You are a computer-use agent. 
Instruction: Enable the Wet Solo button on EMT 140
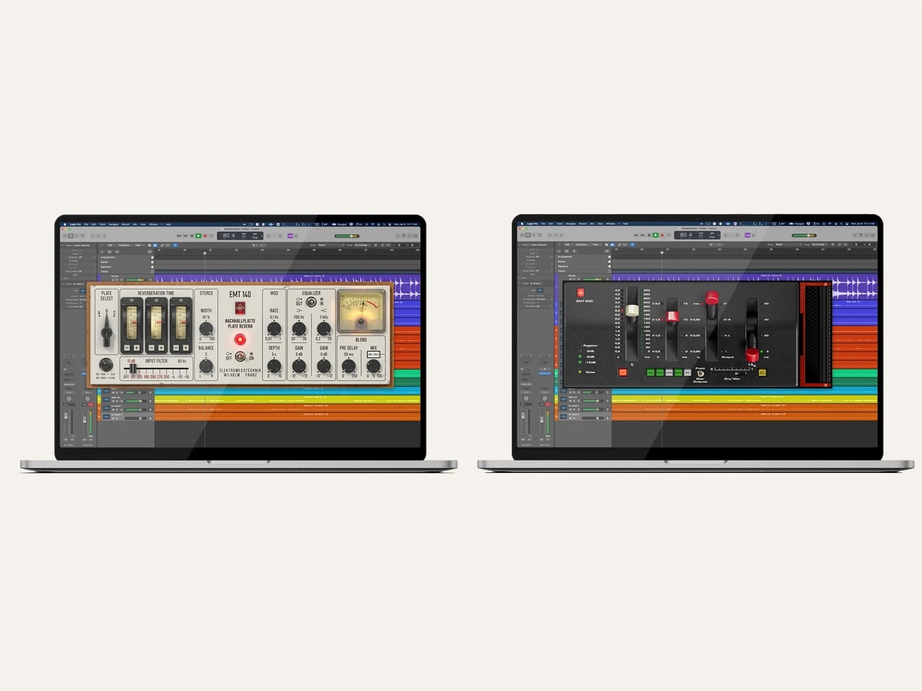(373, 354)
